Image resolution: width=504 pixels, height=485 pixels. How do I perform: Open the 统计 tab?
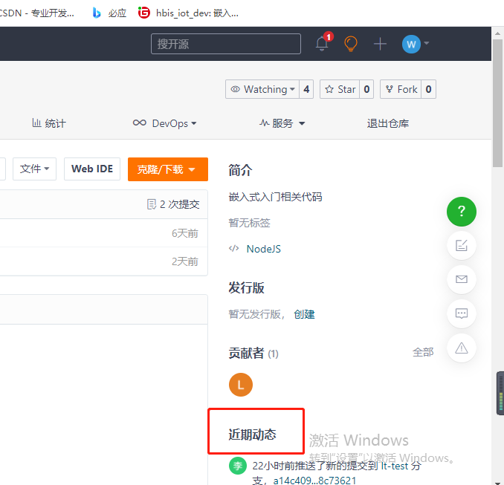[49, 123]
